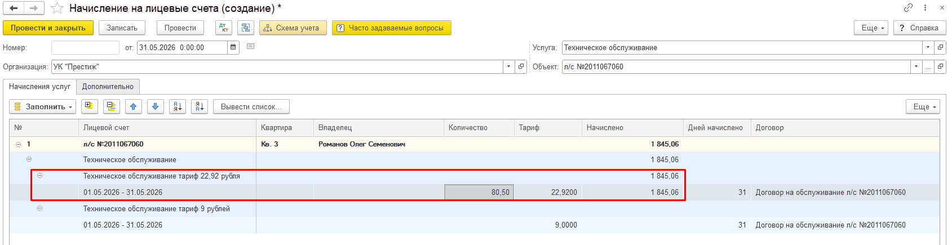Show Дт/Кт accounting entries icon
Screen dimensions: 952x245
point(224,28)
